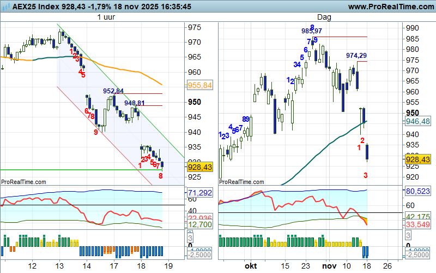Viewport: 436px width, 273px height.
Task: Click the blue 80,523 indicator value label
Action: (x=417, y=191)
